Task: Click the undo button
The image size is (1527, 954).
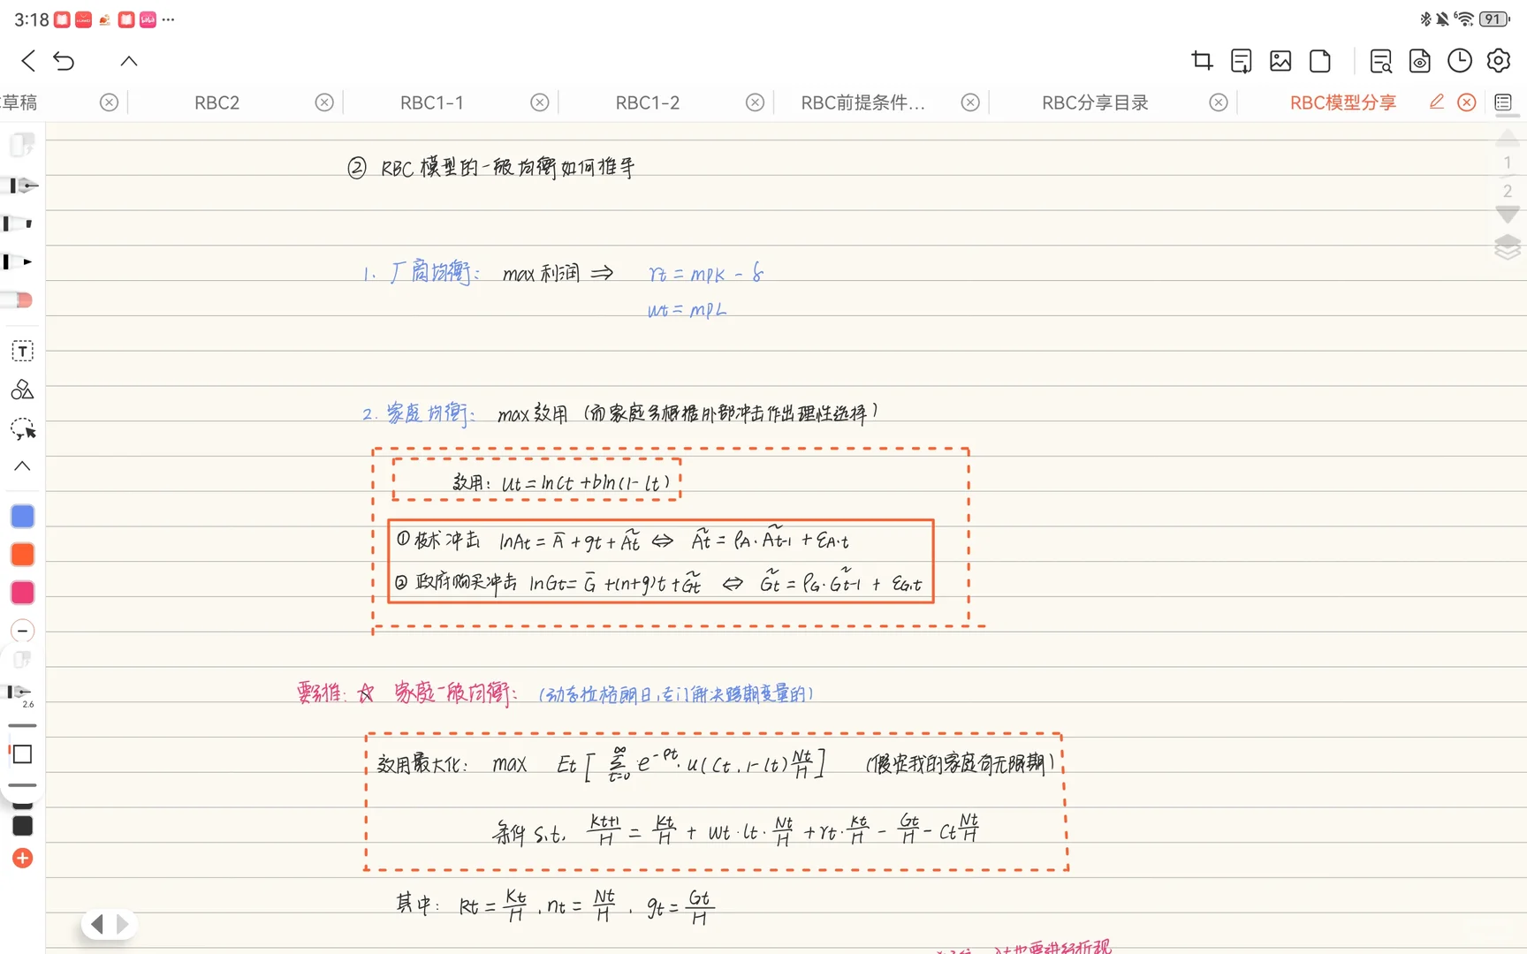Action: [64, 60]
